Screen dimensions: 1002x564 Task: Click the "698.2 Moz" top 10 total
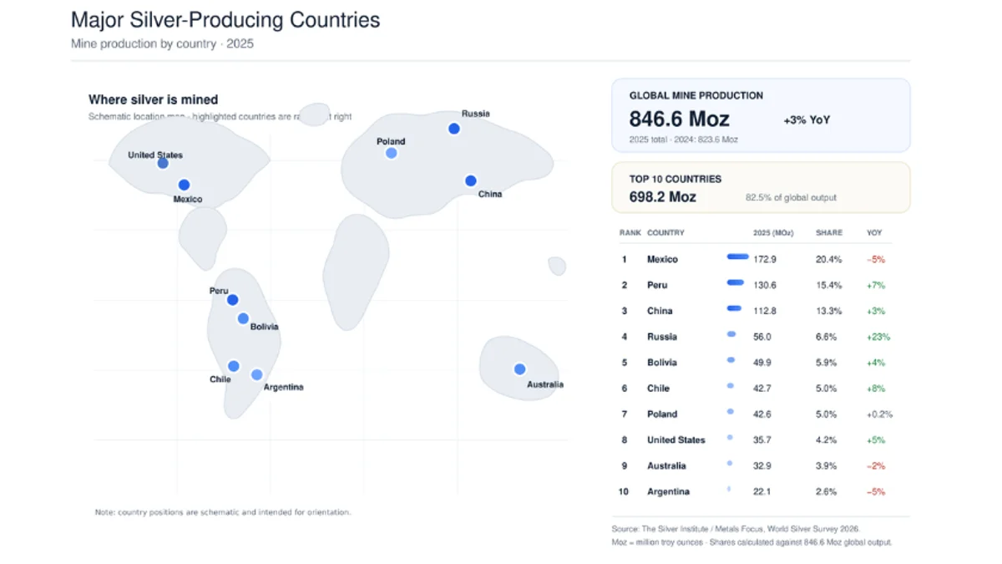pyautogui.click(x=663, y=197)
